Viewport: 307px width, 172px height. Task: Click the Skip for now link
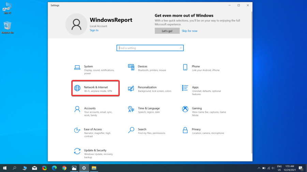tap(189, 31)
